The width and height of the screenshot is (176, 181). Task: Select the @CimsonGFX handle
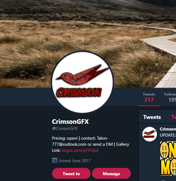tap(65, 128)
